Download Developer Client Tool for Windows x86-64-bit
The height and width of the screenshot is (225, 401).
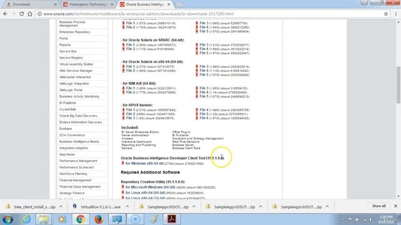(x=145, y=163)
